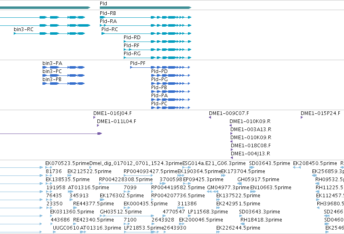Select the EK226244.5prime EST label

coord(238,228)
